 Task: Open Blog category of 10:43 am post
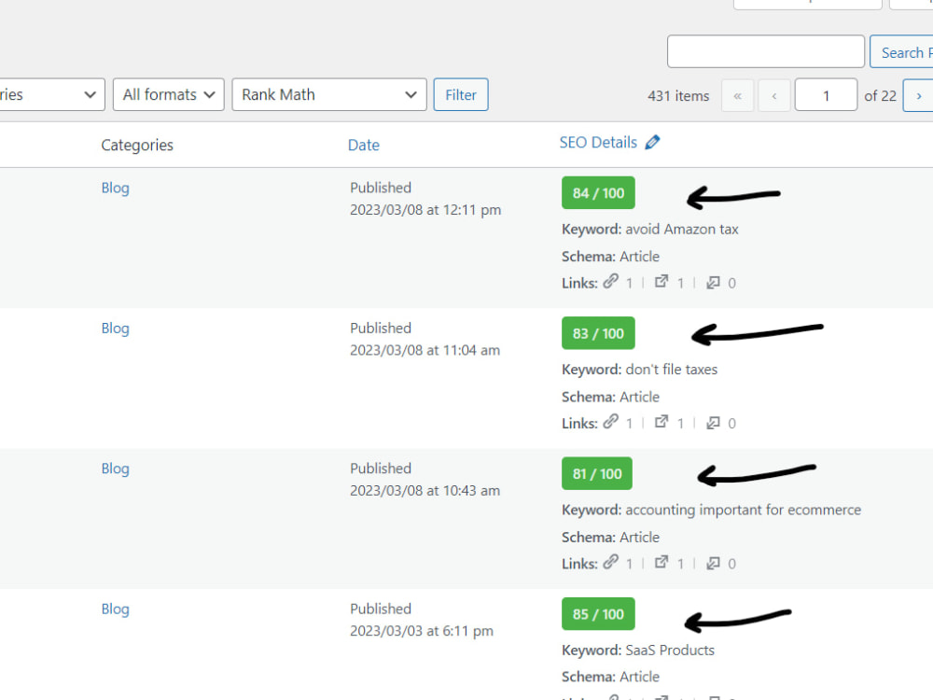point(115,469)
